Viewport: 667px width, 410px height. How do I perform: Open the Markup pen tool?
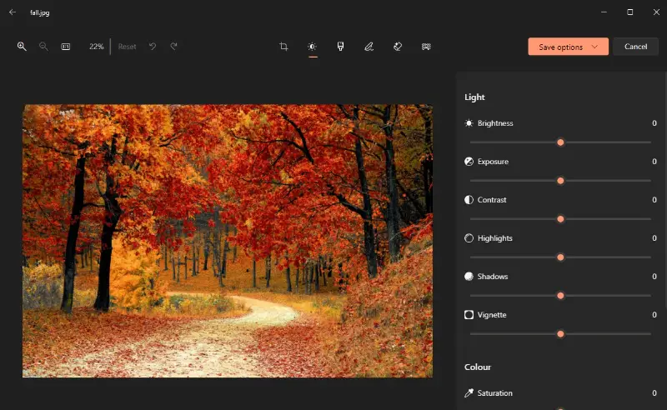tap(369, 47)
